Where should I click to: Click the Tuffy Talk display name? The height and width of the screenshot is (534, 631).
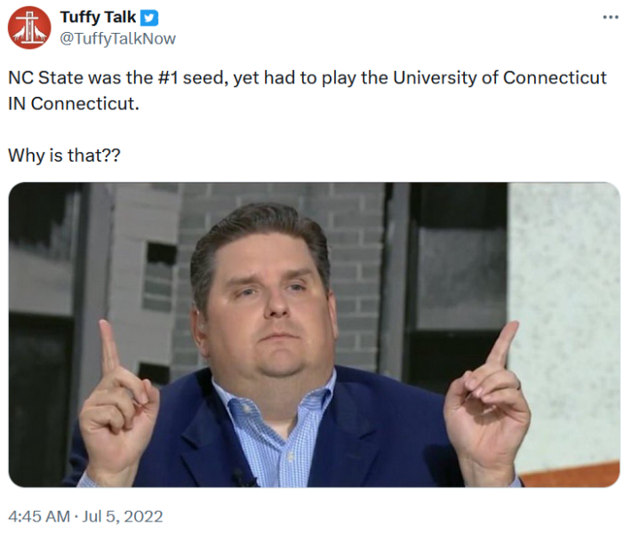point(98,18)
